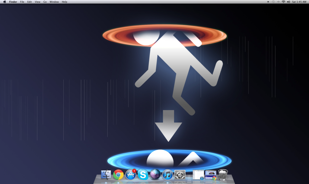309x184 pixels.
Task: Open the Finder application menu
Action: pyautogui.click(x=13, y=2)
